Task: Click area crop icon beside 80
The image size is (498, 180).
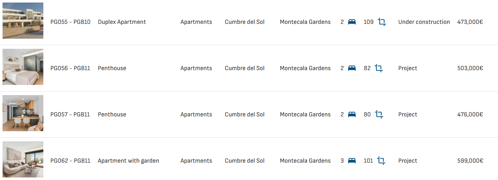Action: tap(379, 115)
